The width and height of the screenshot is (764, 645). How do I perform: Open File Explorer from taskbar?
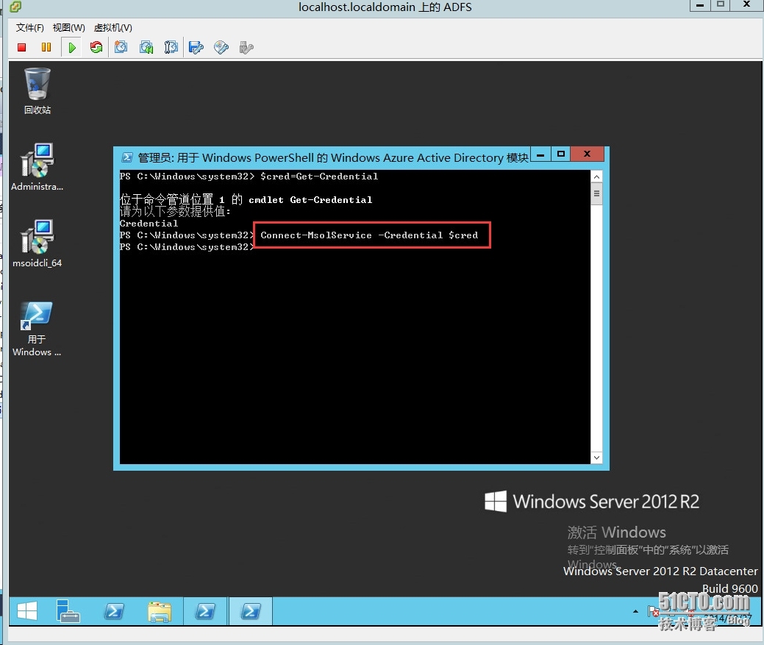(x=160, y=611)
